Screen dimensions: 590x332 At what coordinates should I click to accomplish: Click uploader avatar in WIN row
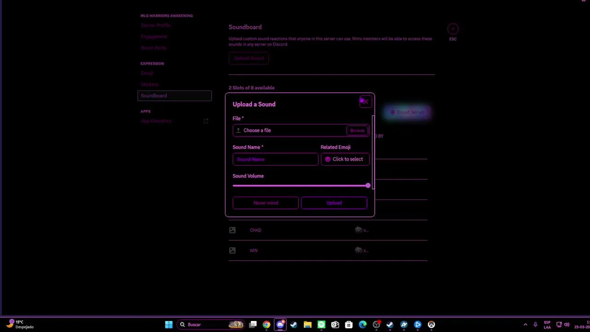(x=358, y=250)
